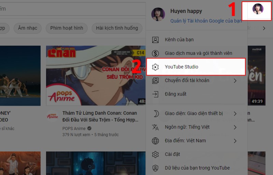Click the POPS Anime channel avatar
273x175 pixels.
pos(53,116)
